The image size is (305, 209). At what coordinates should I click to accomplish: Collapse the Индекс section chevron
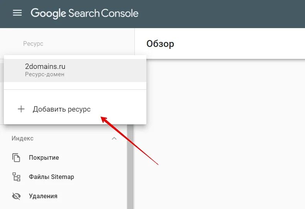pos(114,139)
